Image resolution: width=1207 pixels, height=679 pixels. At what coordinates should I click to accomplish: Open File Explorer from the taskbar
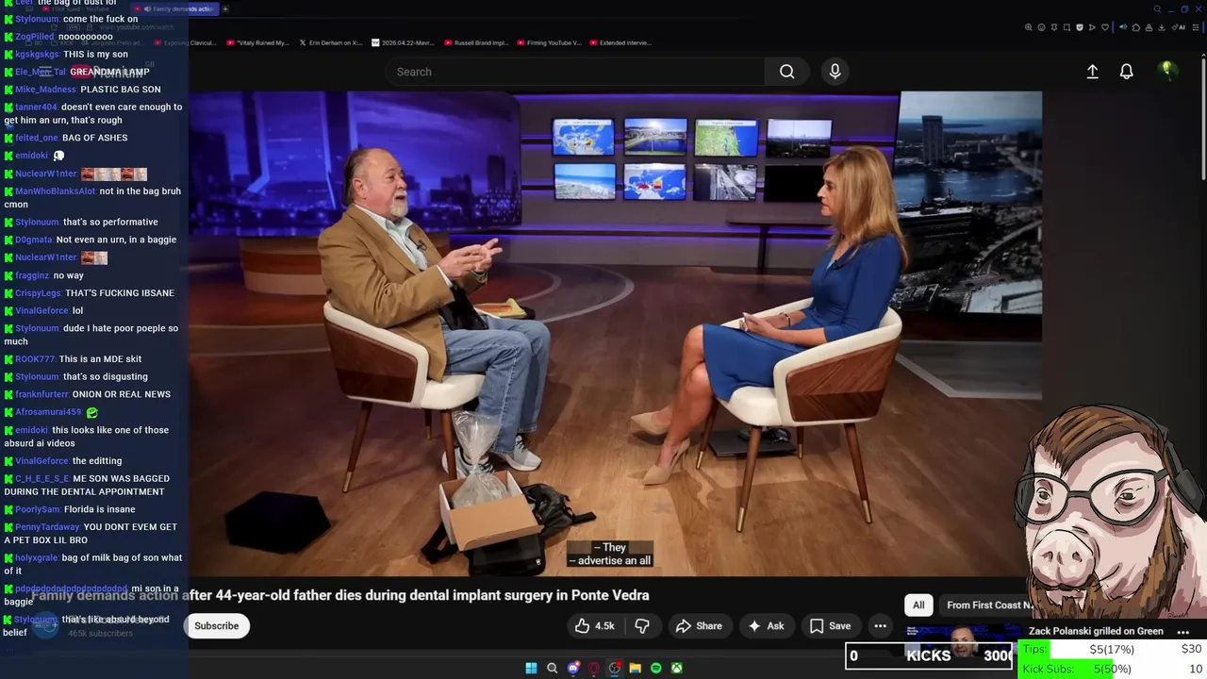coord(635,668)
